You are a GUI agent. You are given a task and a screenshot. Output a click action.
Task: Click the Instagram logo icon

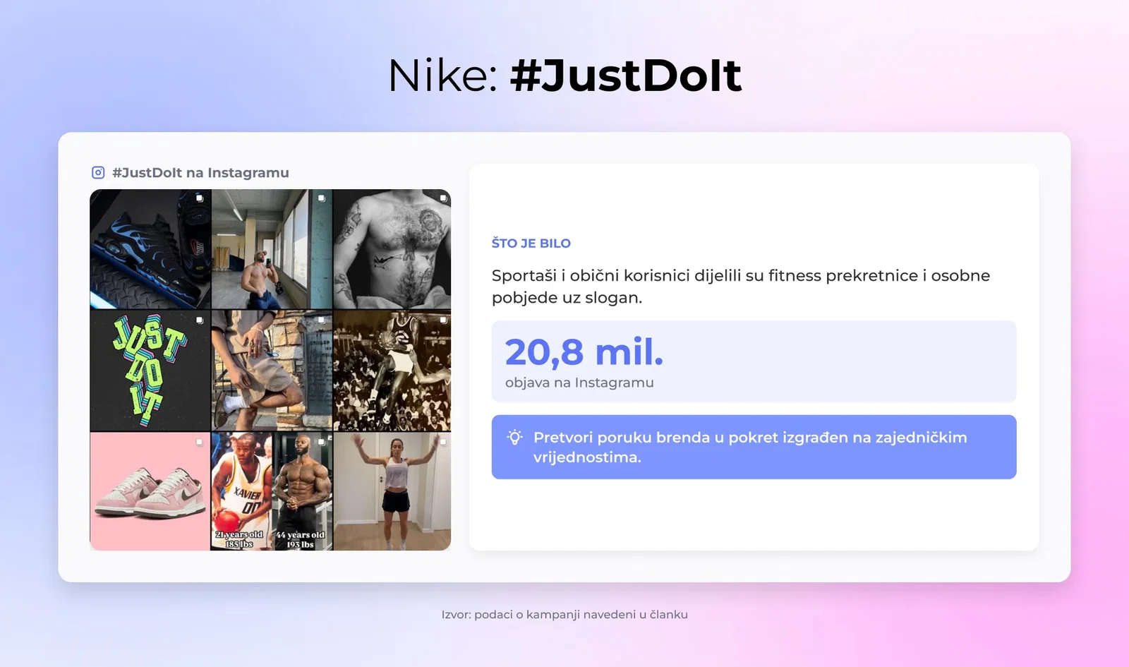98,172
